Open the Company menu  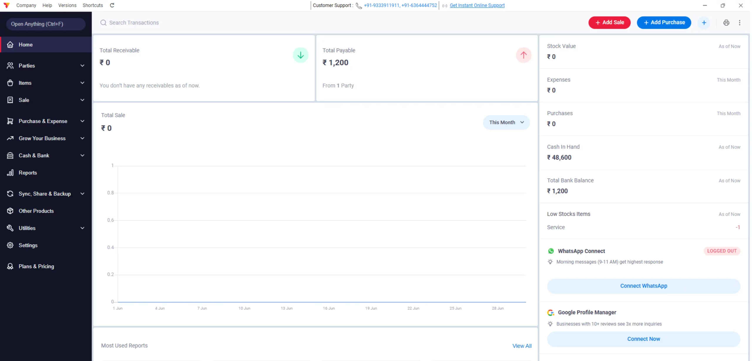[26, 5]
